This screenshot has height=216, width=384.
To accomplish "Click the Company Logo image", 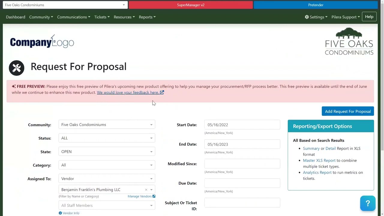I will 42,42.
